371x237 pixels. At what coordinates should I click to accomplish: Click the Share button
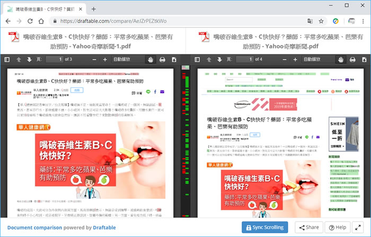(x=309, y=227)
